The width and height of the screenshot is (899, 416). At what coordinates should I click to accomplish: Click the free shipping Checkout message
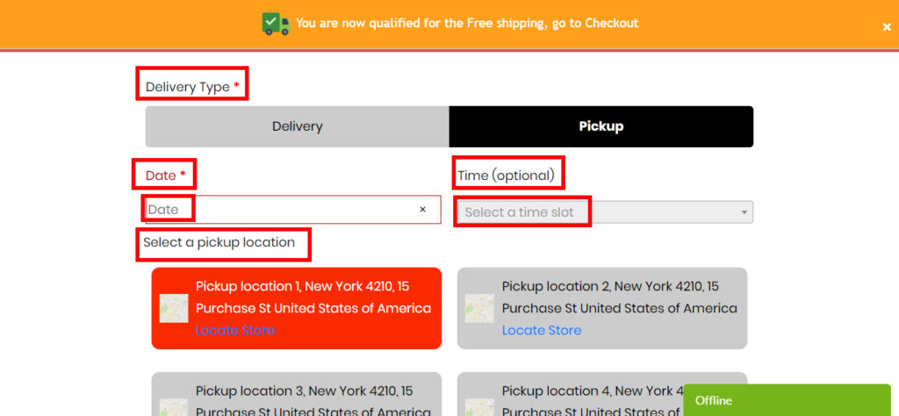pyautogui.click(x=467, y=23)
